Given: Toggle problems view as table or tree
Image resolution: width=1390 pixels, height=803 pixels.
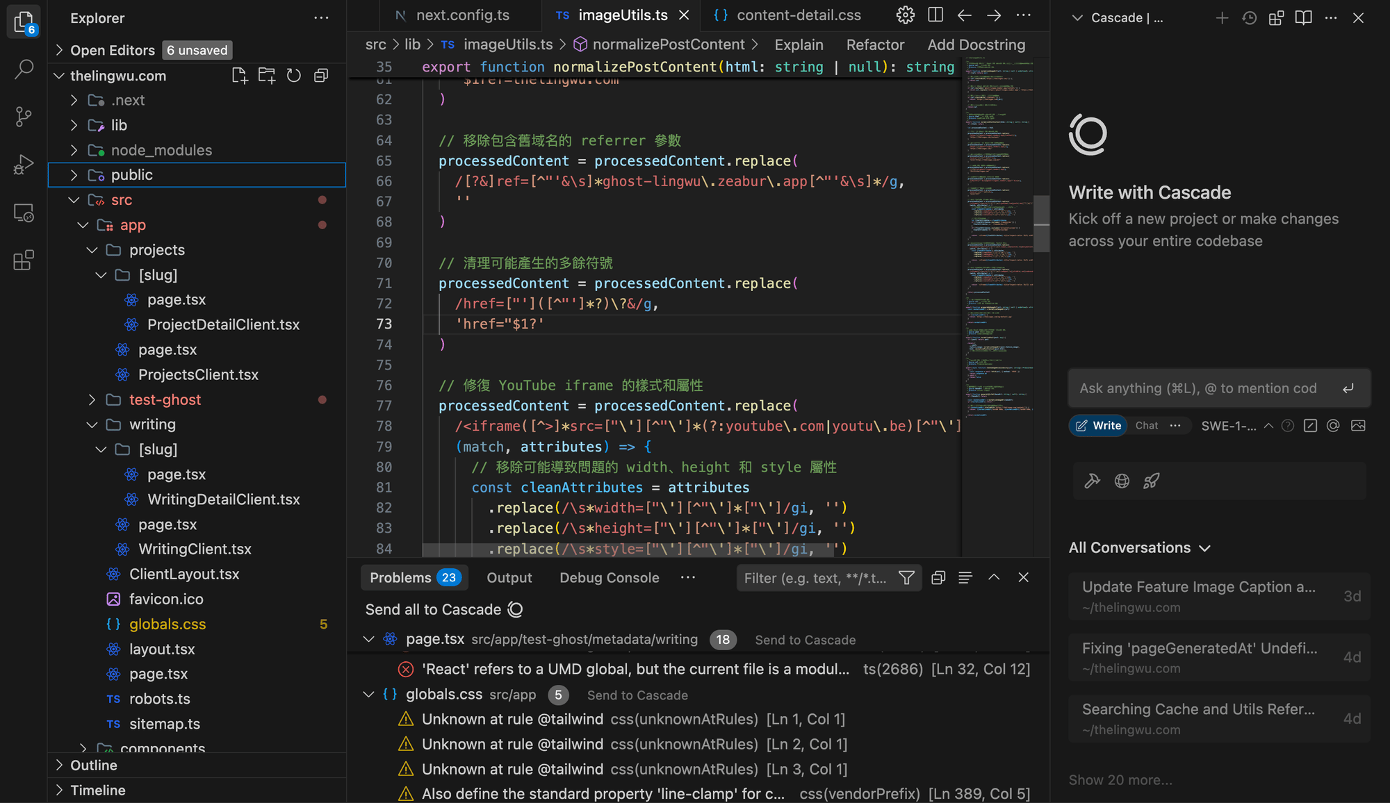Looking at the screenshot, I should click(965, 578).
